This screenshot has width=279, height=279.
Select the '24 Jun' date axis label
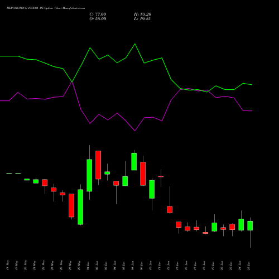click(x=240, y=266)
